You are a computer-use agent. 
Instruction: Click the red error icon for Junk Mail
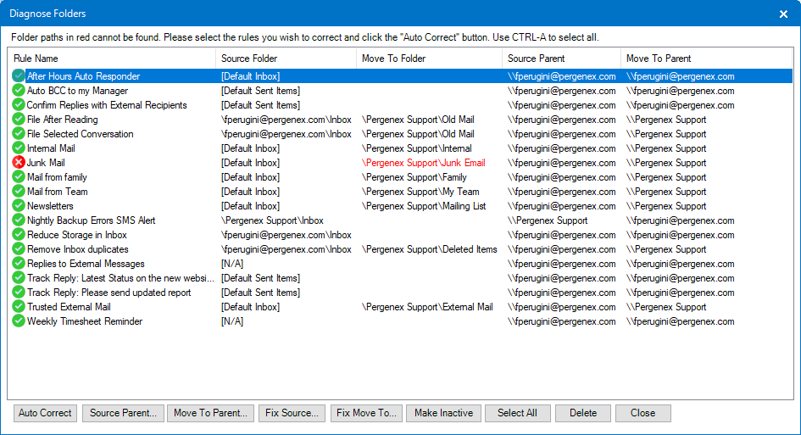pyautogui.click(x=19, y=163)
